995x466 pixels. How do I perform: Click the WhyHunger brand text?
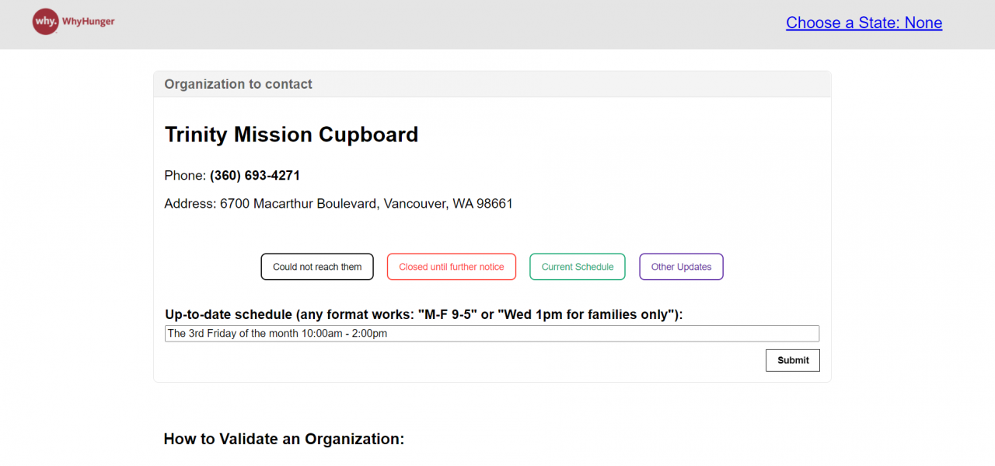[x=88, y=22]
